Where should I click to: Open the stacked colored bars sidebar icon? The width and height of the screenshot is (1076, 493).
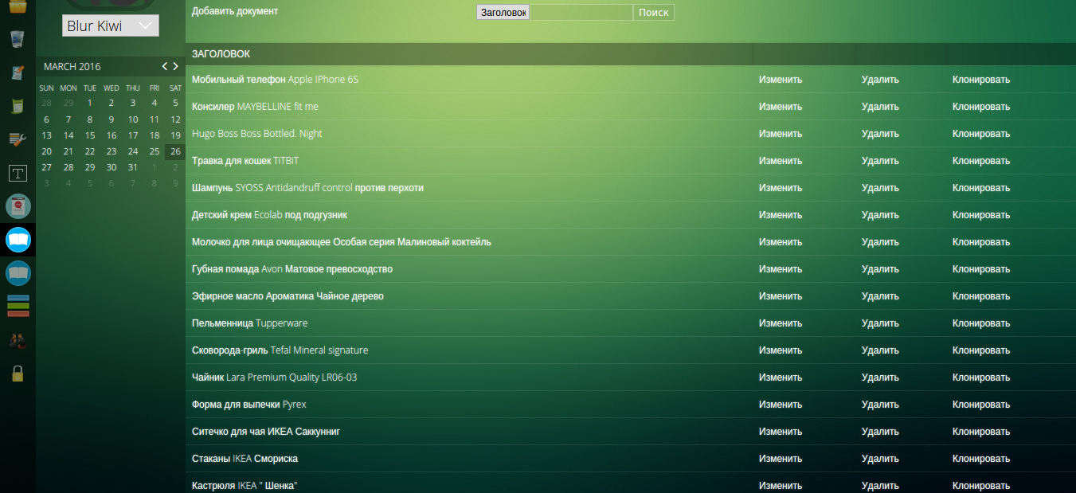click(x=18, y=307)
